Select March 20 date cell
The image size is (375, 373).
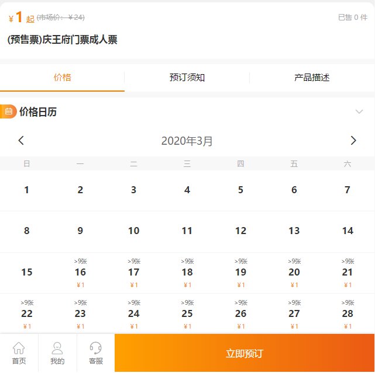pyautogui.click(x=294, y=273)
